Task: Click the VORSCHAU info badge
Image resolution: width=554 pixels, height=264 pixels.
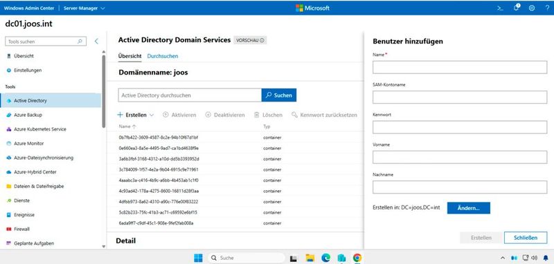Action: (250, 40)
